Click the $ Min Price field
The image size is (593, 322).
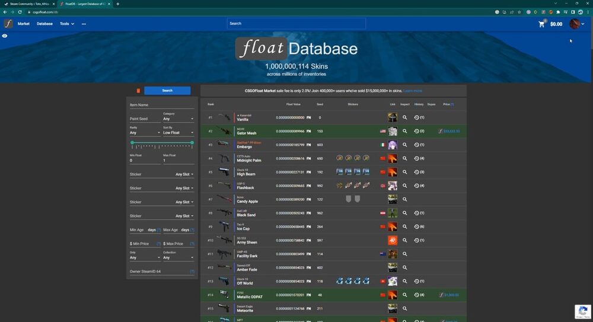coord(143,244)
